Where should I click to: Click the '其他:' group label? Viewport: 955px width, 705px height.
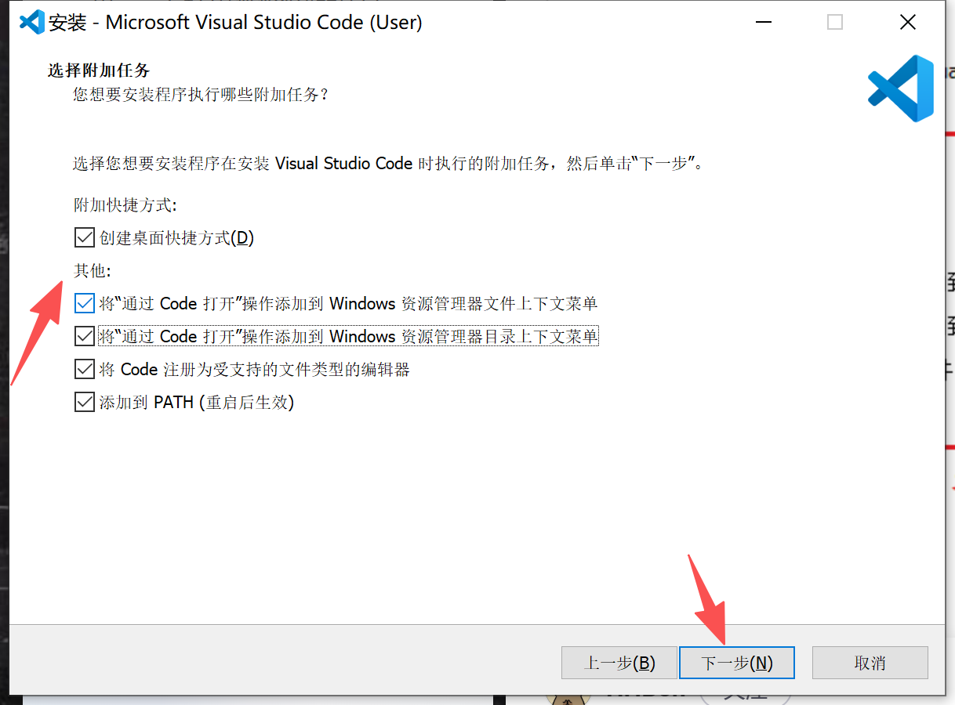[x=93, y=271]
